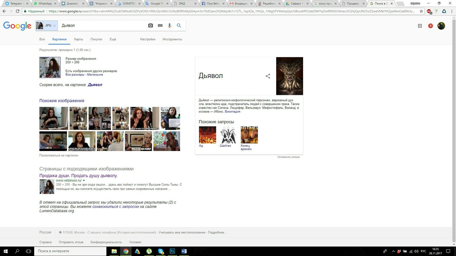Open Google notifications red badge
Viewport: 456px width, 256px height.
click(x=430, y=26)
